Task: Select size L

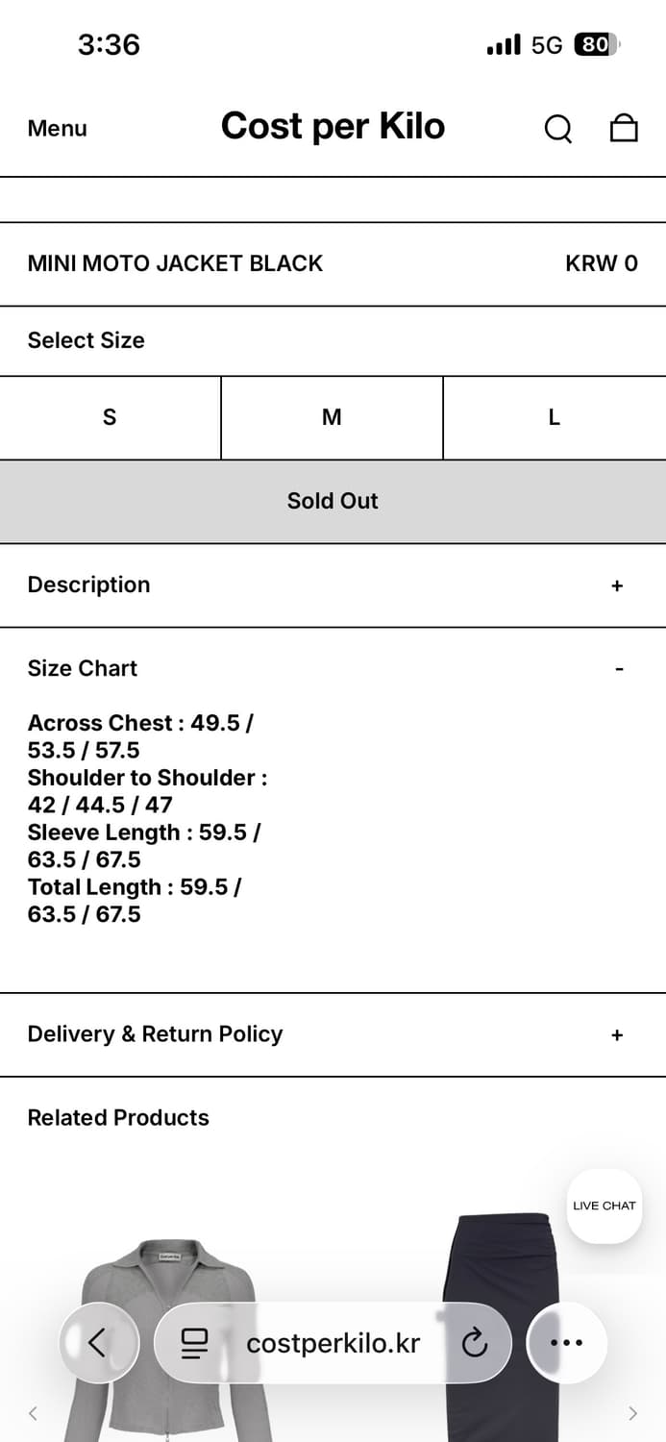Action: pyautogui.click(x=555, y=417)
